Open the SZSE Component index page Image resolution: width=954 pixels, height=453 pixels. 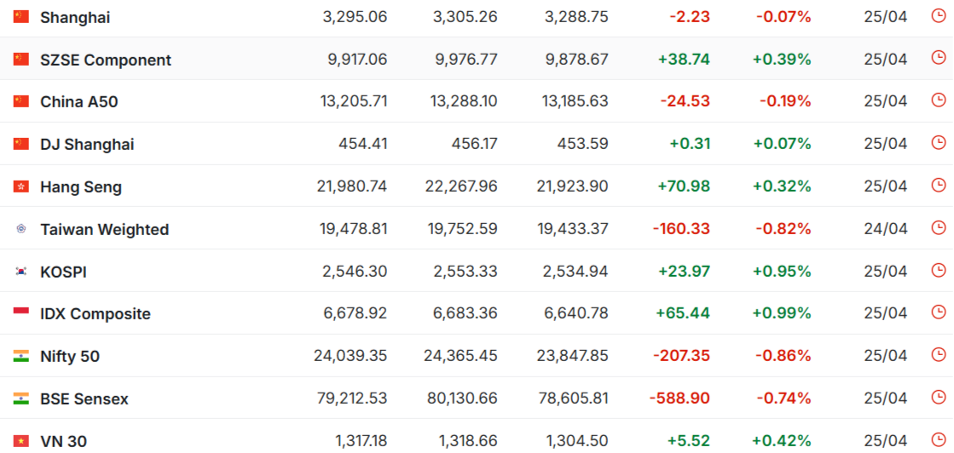point(106,60)
